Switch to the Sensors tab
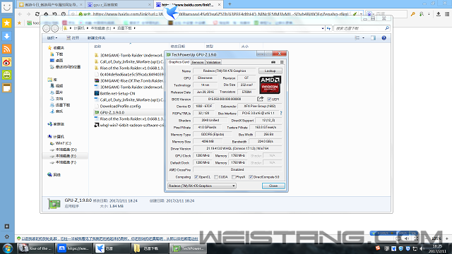Viewport: 452px width, 254px height. coord(198,62)
